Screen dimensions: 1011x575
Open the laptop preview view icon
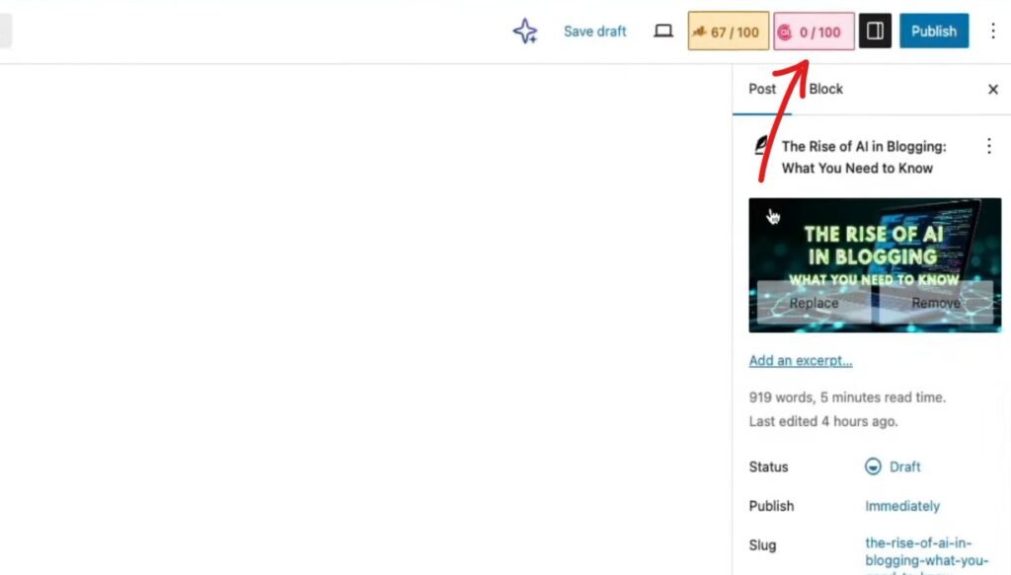[x=663, y=32]
